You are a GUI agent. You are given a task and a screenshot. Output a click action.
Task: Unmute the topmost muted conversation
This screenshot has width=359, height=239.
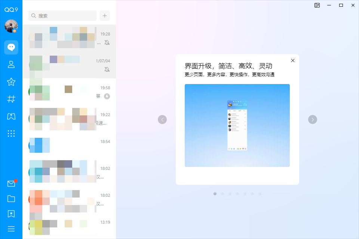click(x=107, y=43)
